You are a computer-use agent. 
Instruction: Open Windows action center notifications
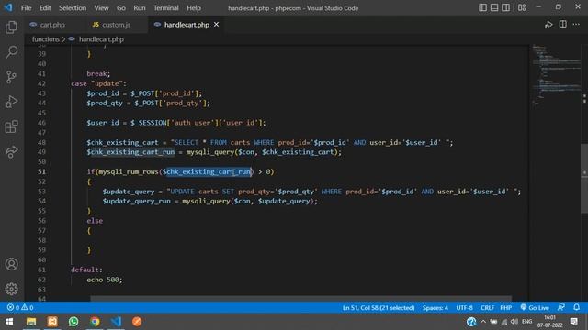(573, 322)
